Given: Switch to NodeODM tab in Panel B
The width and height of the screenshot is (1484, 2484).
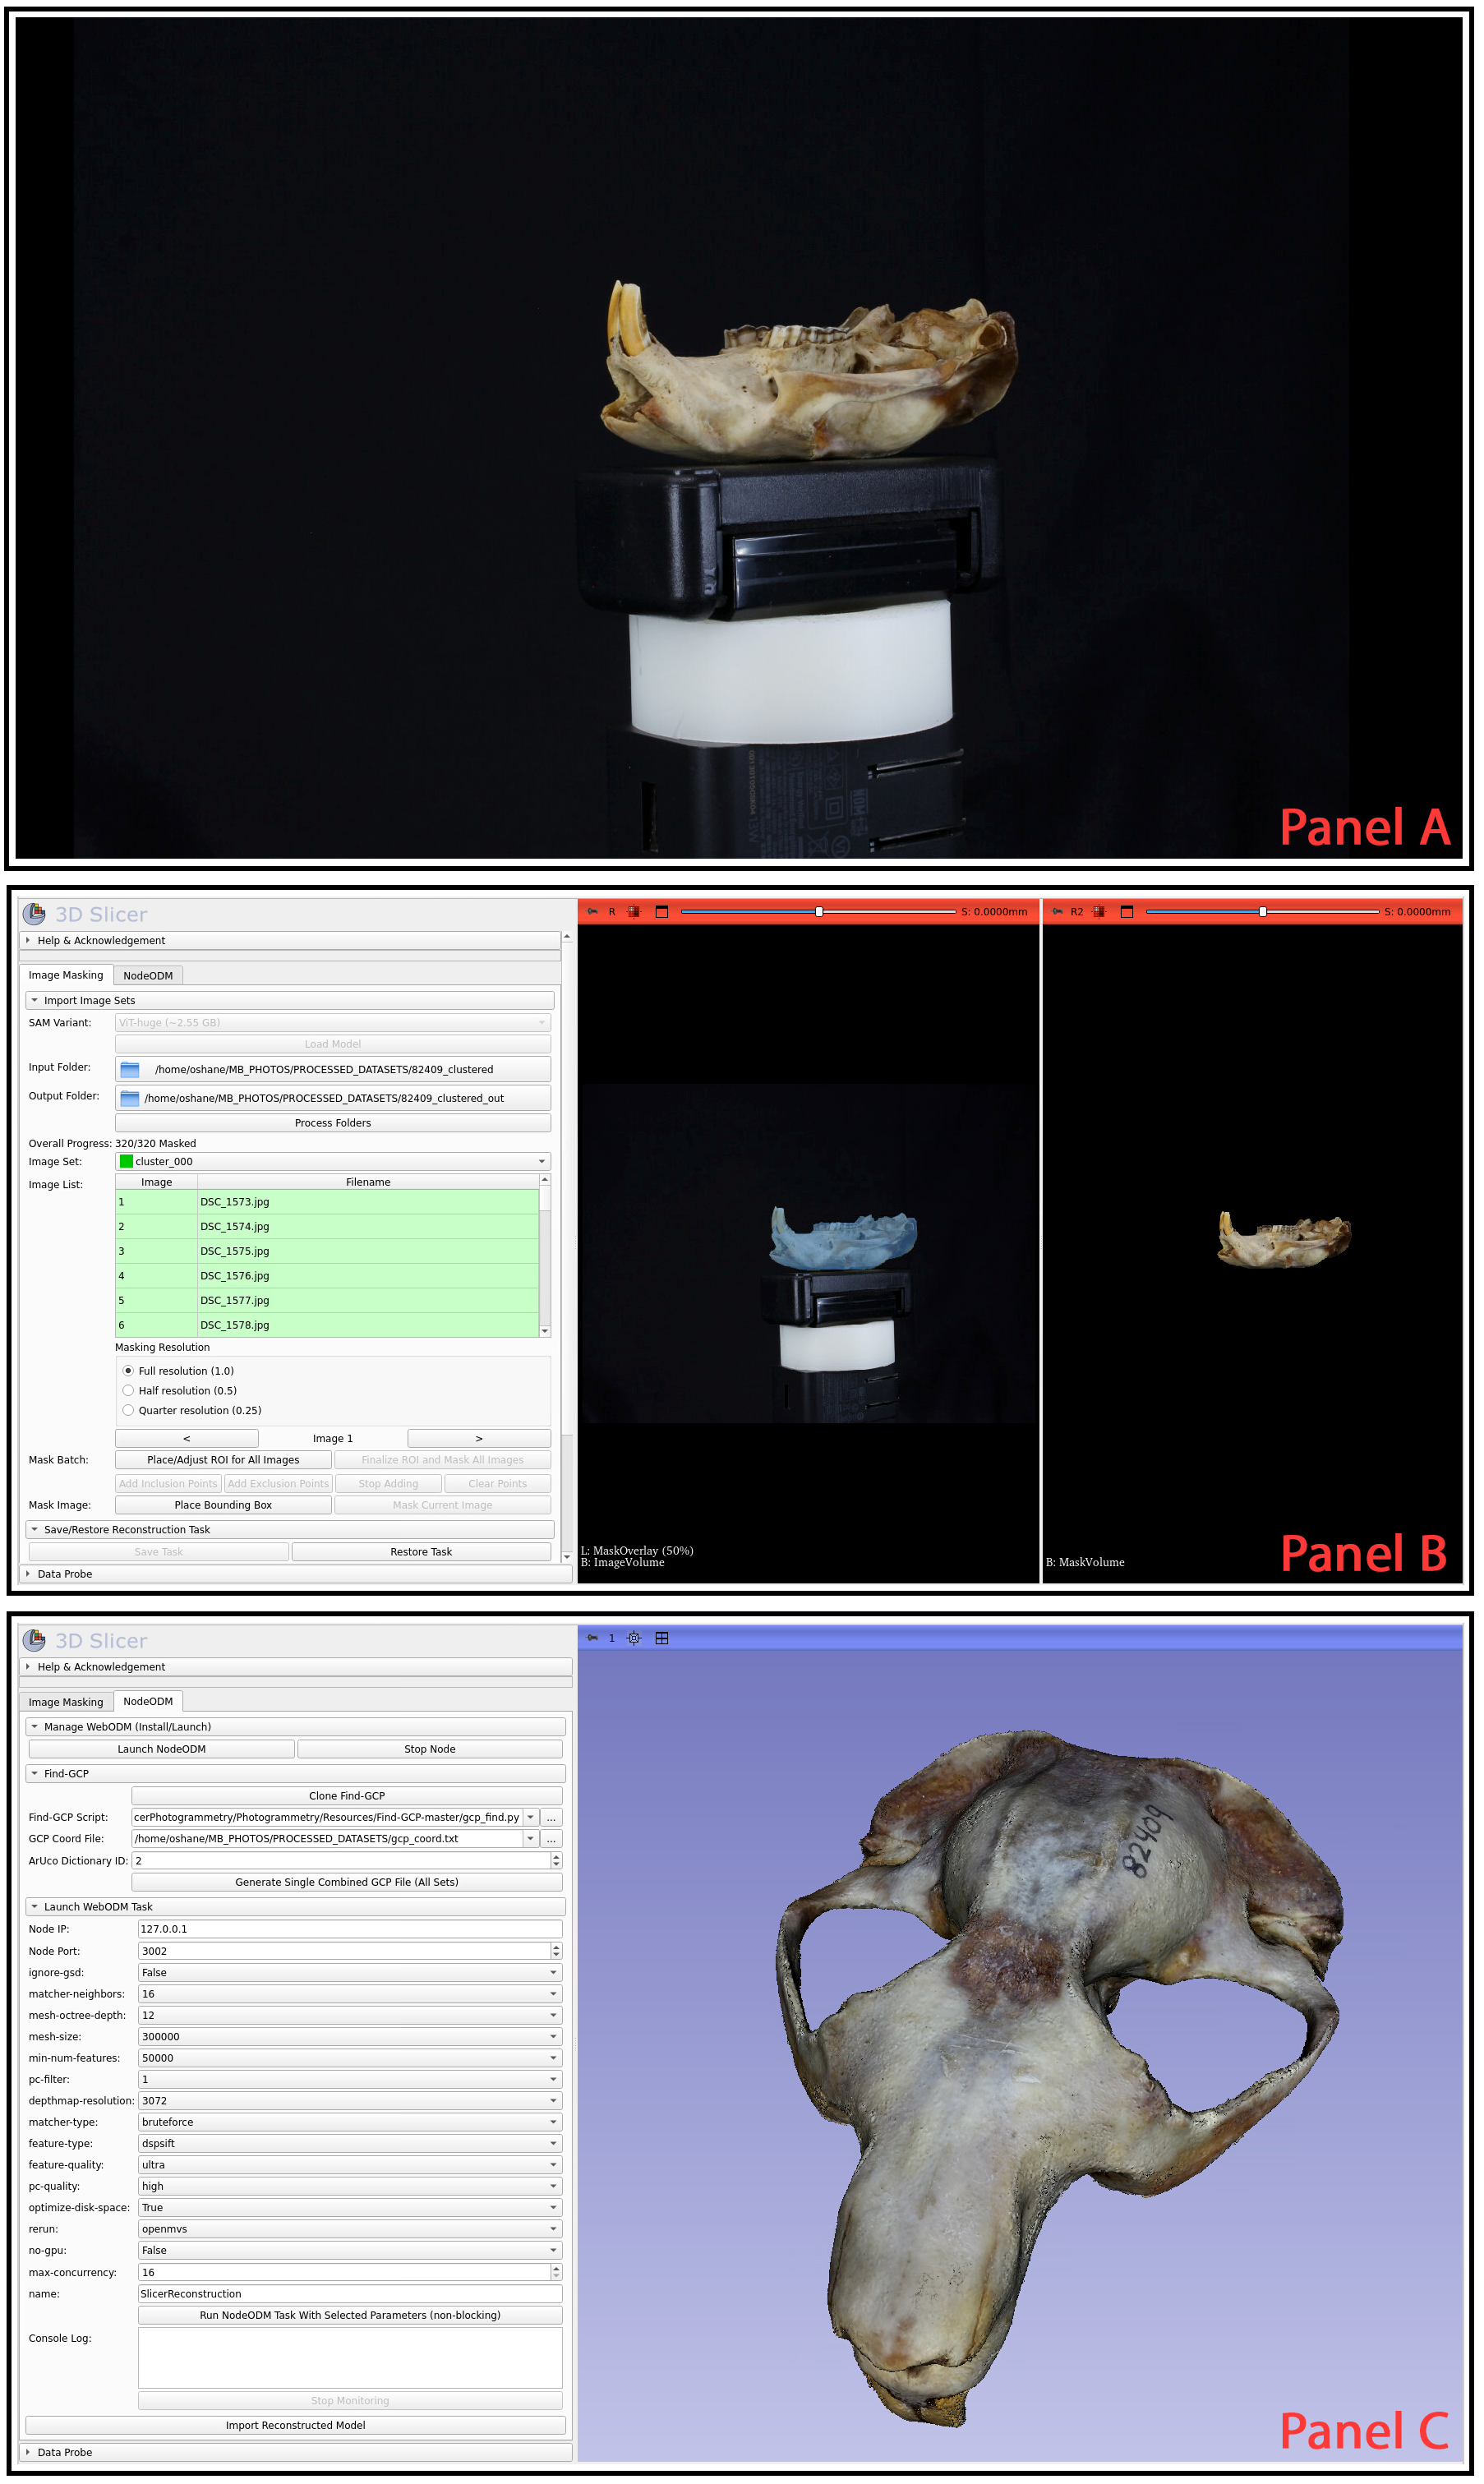Looking at the screenshot, I should pyautogui.click(x=148, y=975).
